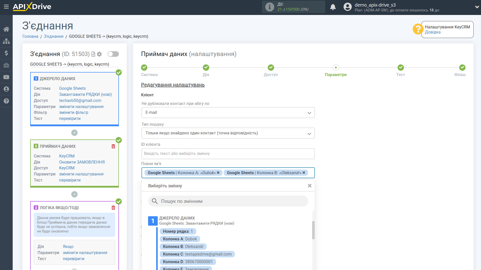
Task: Expand the user account dropdown chevron
Action: 477,7
